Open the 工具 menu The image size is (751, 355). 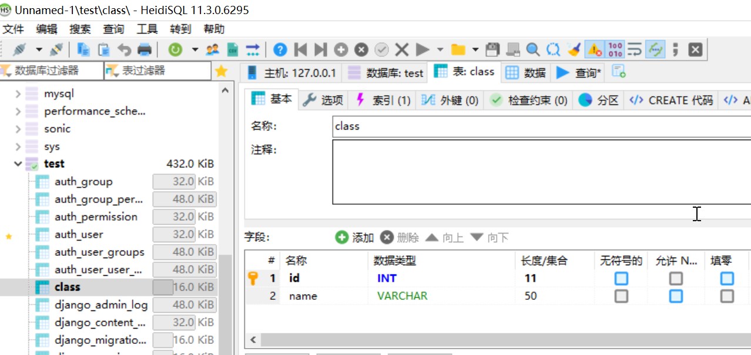(x=147, y=29)
